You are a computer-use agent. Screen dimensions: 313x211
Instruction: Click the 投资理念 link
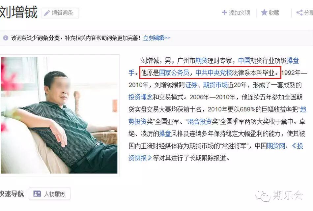tap(141, 97)
